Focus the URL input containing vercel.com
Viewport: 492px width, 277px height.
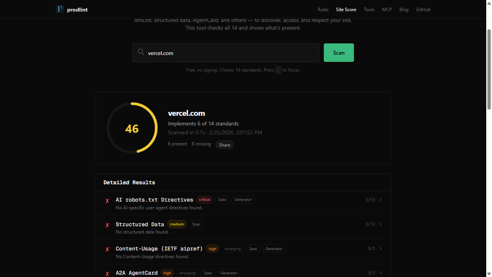(226, 53)
